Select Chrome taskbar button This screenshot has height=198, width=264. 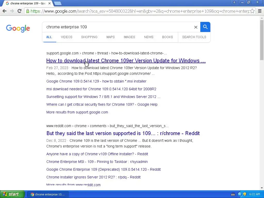(x=48, y=194)
